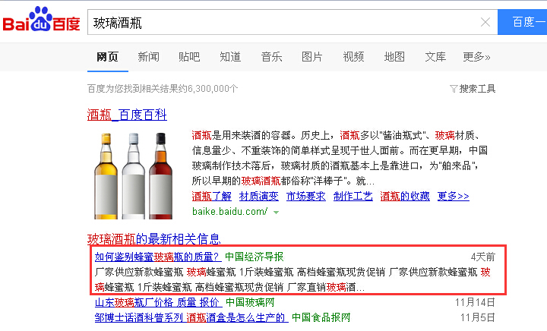Switch to the 地图 tab

coord(394,57)
